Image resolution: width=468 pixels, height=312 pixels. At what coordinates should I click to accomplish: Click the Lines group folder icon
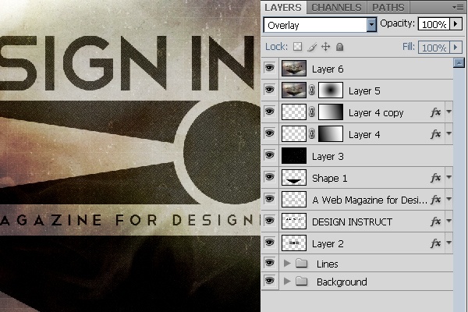301,263
